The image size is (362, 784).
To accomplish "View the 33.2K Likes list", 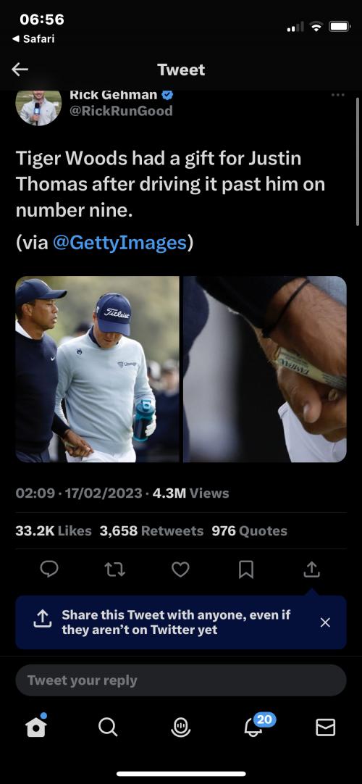I will (x=54, y=530).
